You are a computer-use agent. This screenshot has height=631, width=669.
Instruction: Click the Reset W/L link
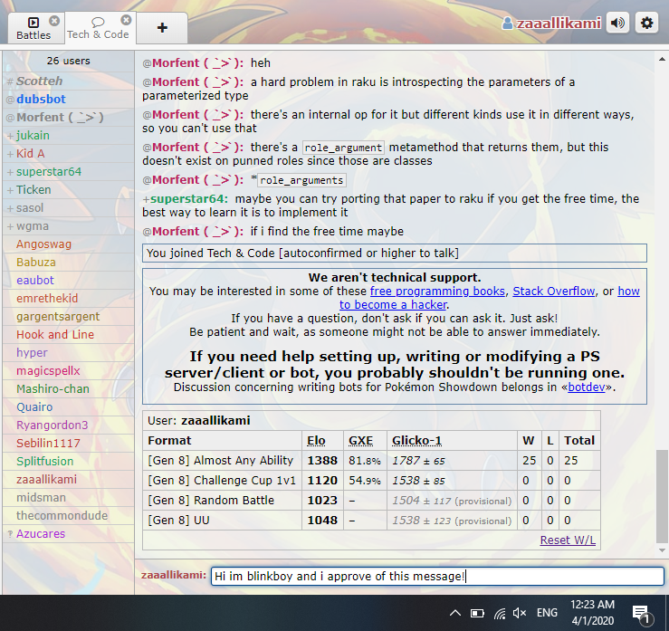[568, 540]
